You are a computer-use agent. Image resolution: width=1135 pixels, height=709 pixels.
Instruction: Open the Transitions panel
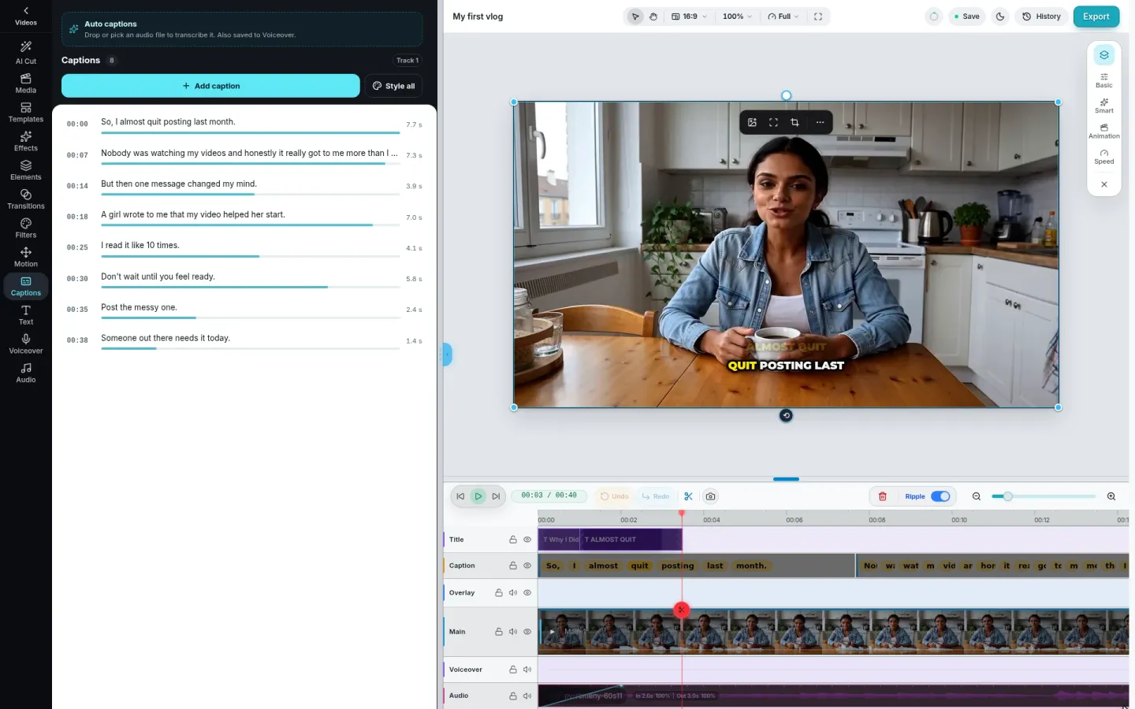pyautogui.click(x=26, y=199)
